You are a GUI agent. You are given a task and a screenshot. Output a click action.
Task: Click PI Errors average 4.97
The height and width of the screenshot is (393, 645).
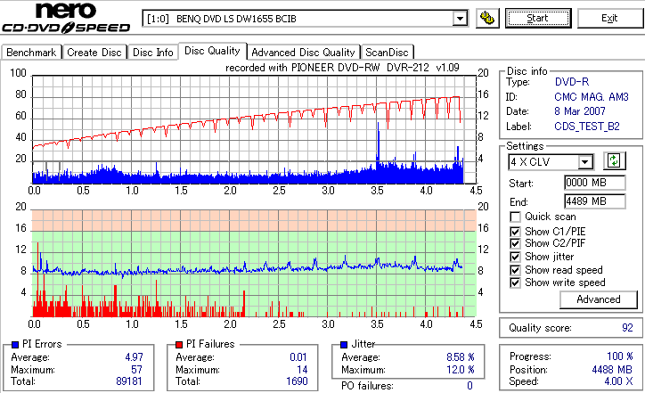click(135, 357)
